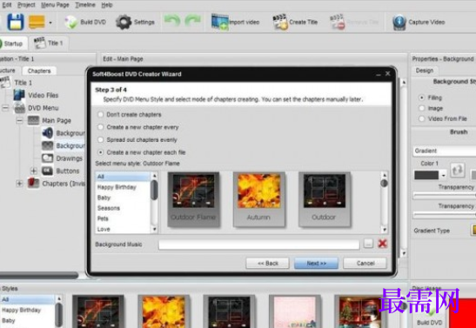Open the Help menu

[107, 5]
